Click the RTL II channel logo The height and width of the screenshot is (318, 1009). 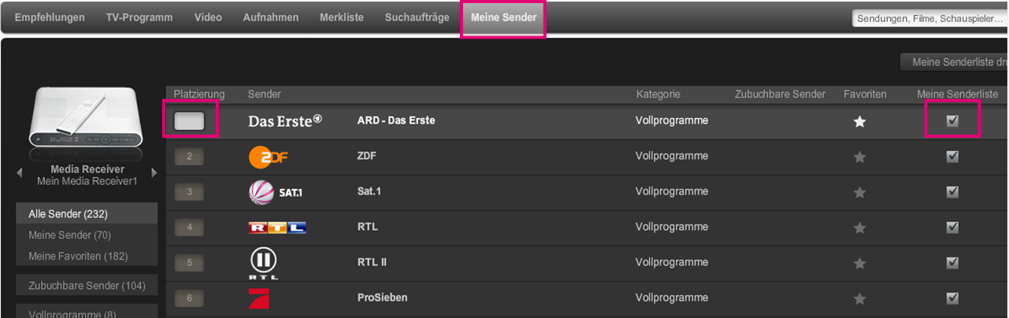263,264
